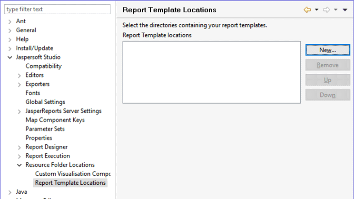Collapse the Jaspersoft Studio node
Viewport: 354px width, 199px height.
point(9,57)
